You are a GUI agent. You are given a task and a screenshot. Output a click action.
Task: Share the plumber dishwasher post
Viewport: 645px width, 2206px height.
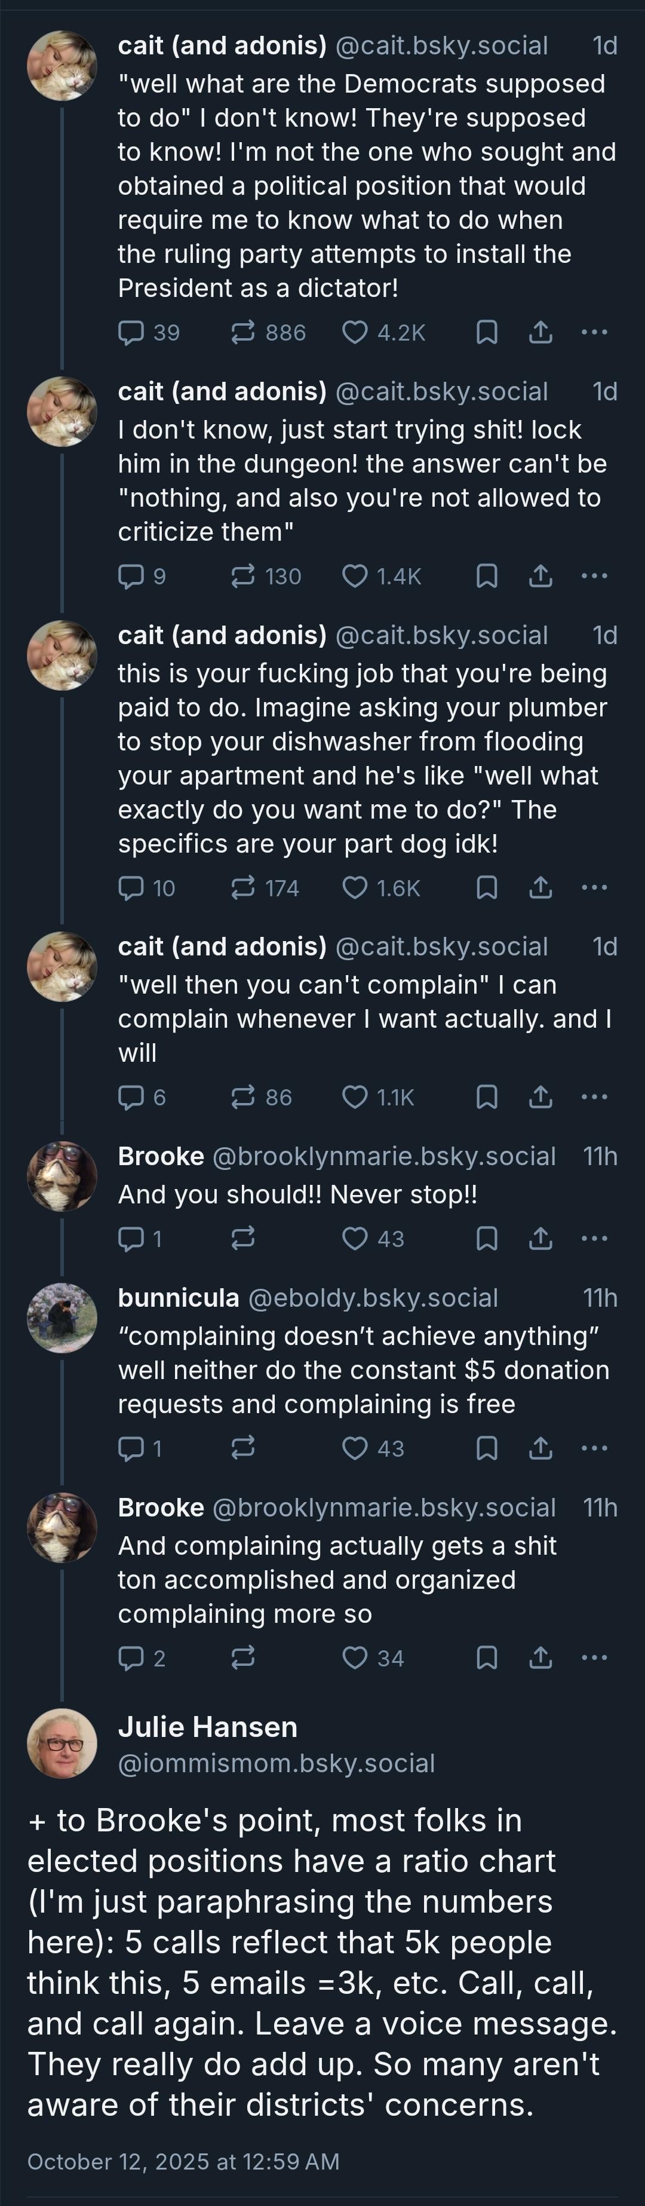click(x=540, y=888)
